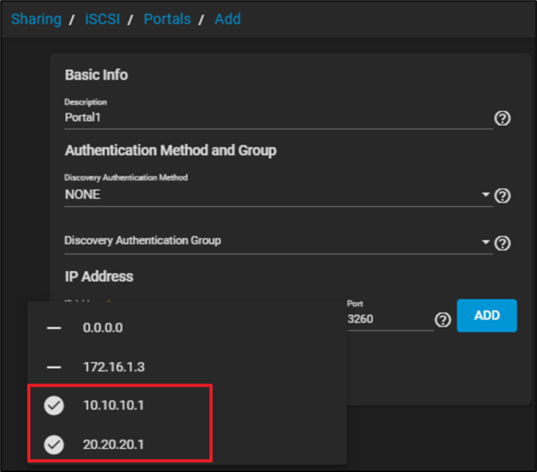The height and width of the screenshot is (472, 537).
Task: Click the checkmark icon beside 20.20.20.1
Action: [54, 445]
